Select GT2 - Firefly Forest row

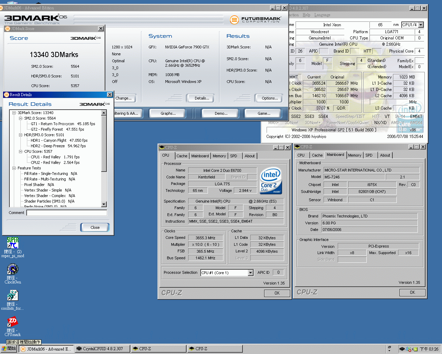57,129
